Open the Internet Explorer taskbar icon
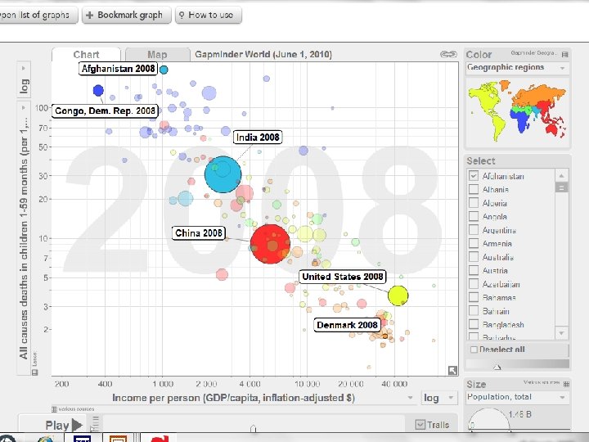 point(46,439)
